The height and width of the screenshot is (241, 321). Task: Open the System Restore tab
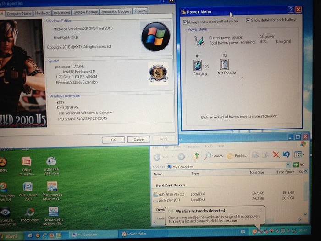pyautogui.click(x=85, y=12)
